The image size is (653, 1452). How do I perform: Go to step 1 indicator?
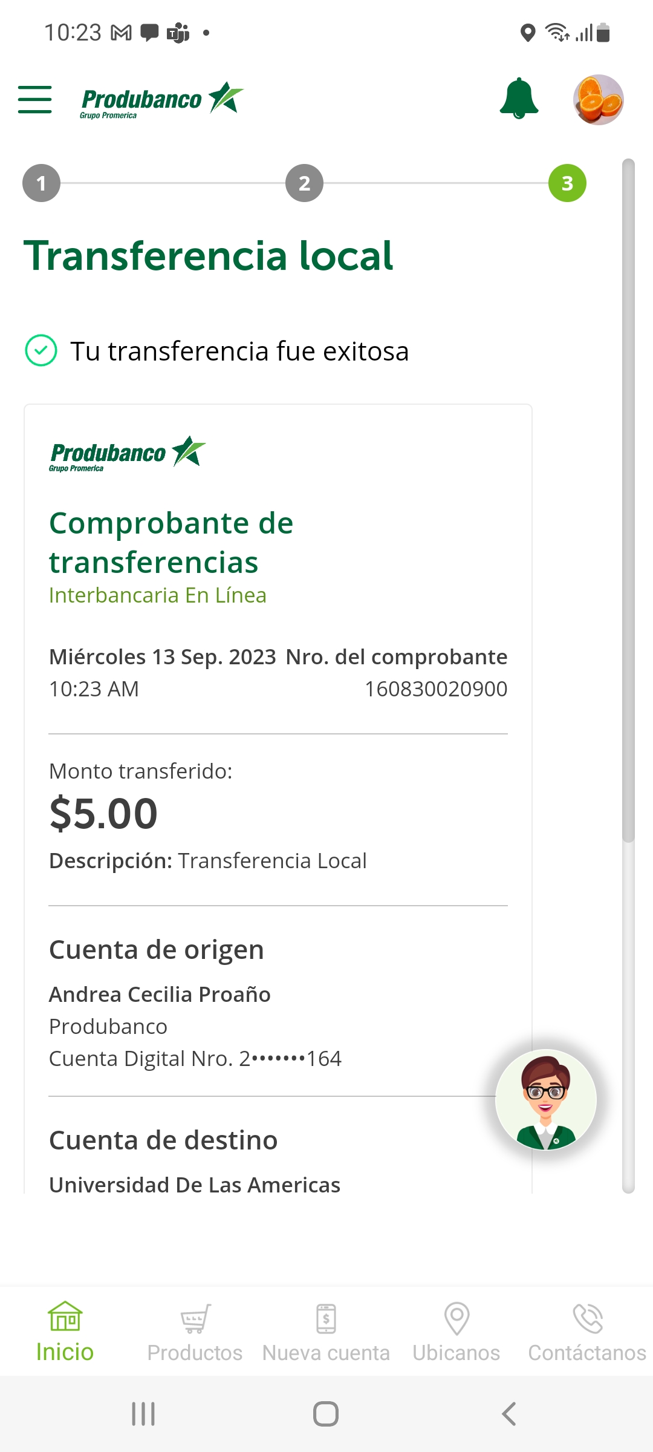(41, 183)
